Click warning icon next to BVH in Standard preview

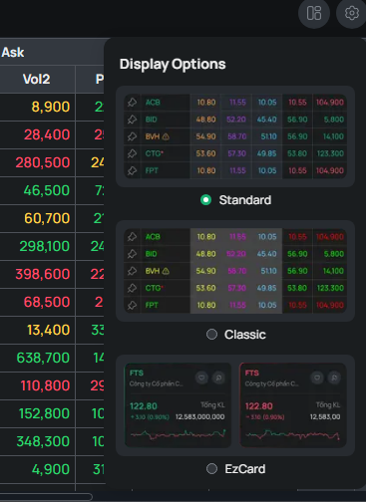(166, 136)
